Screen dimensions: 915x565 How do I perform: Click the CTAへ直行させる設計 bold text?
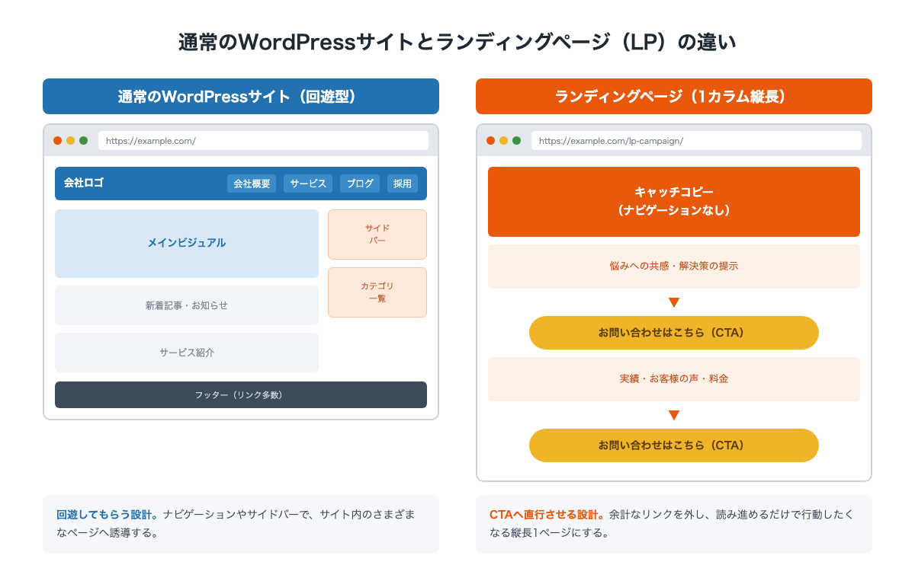pyautogui.click(x=547, y=515)
